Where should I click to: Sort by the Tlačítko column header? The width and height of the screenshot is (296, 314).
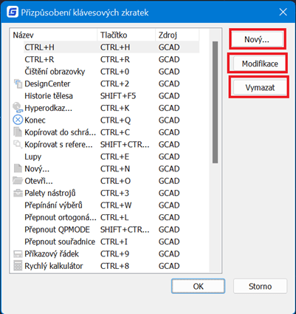pyautogui.click(x=126, y=35)
